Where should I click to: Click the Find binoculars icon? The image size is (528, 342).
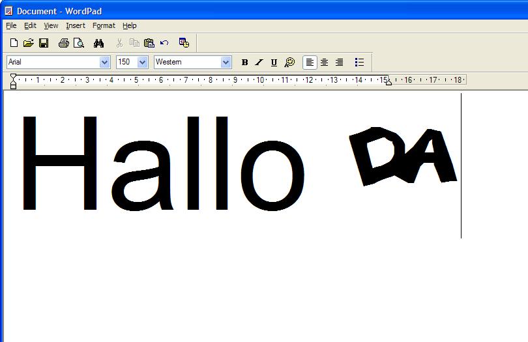(98, 43)
